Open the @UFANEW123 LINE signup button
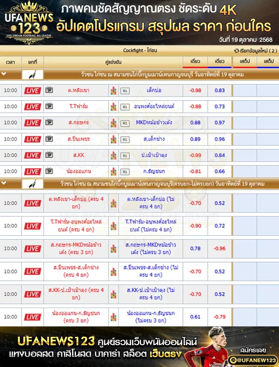The image size is (279, 367). coord(252,360)
